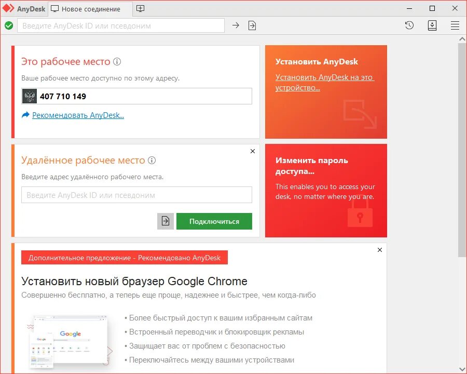Click the green Подключиться button
Viewport: 467px width, 374px height.
[x=214, y=221]
